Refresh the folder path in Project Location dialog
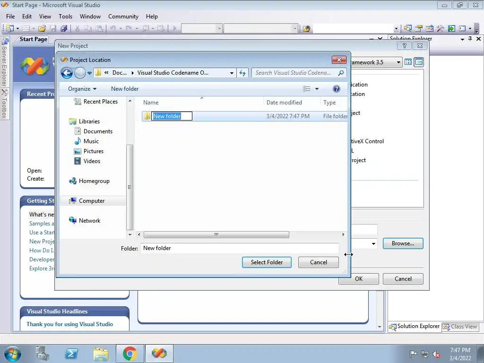Viewport: 484px width, 363px height. tap(242, 73)
